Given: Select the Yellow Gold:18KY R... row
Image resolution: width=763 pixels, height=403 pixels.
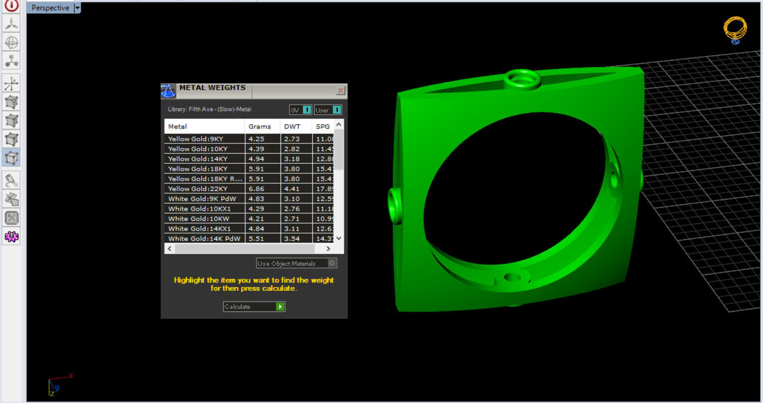Looking at the screenshot, I should tap(250, 178).
